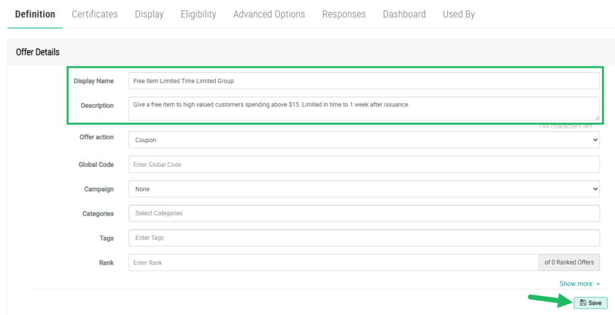Open the Campaign dropdown set to None

click(x=363, y=189)
